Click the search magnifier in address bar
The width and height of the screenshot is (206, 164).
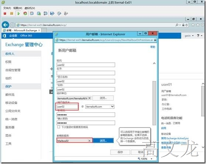pyautogui.click(x=177, y=25)
